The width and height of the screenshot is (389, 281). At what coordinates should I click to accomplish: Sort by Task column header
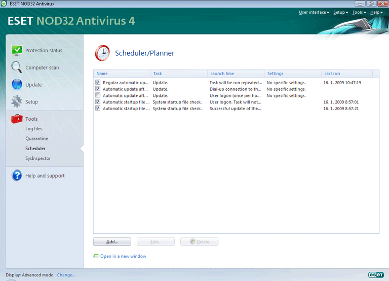click(x=179, y=74)
